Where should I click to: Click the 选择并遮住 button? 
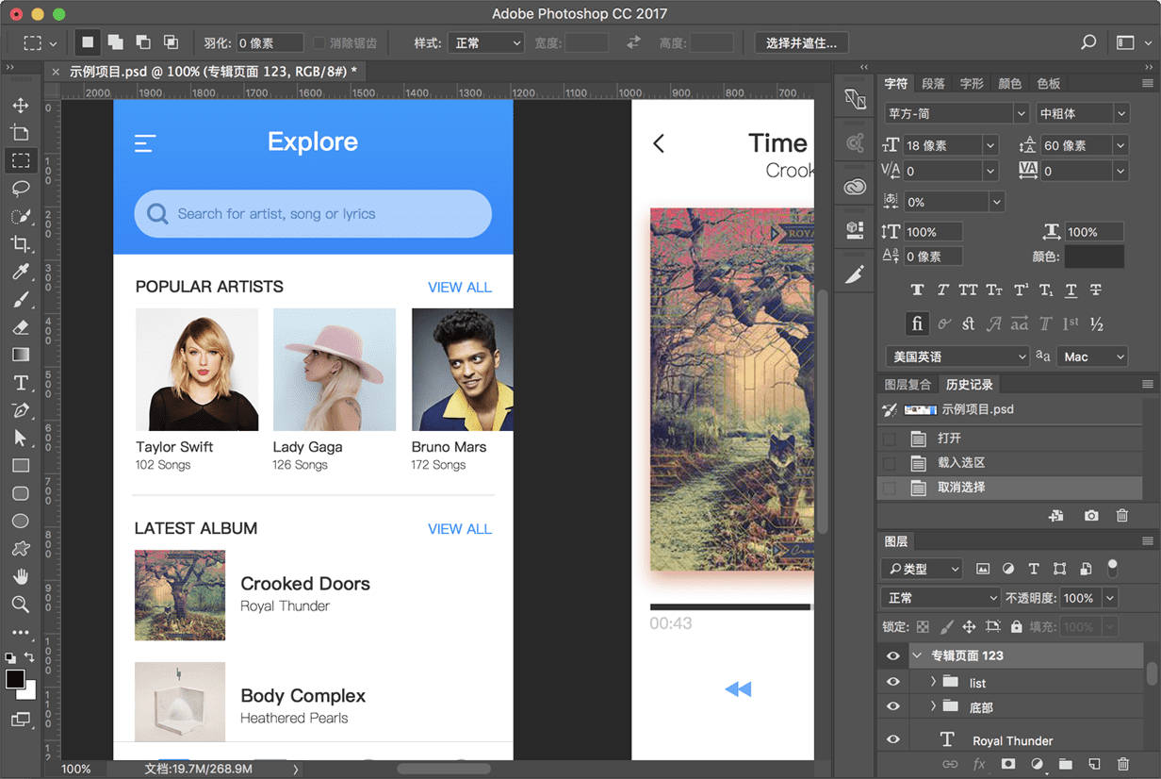[x=801, y=43]
